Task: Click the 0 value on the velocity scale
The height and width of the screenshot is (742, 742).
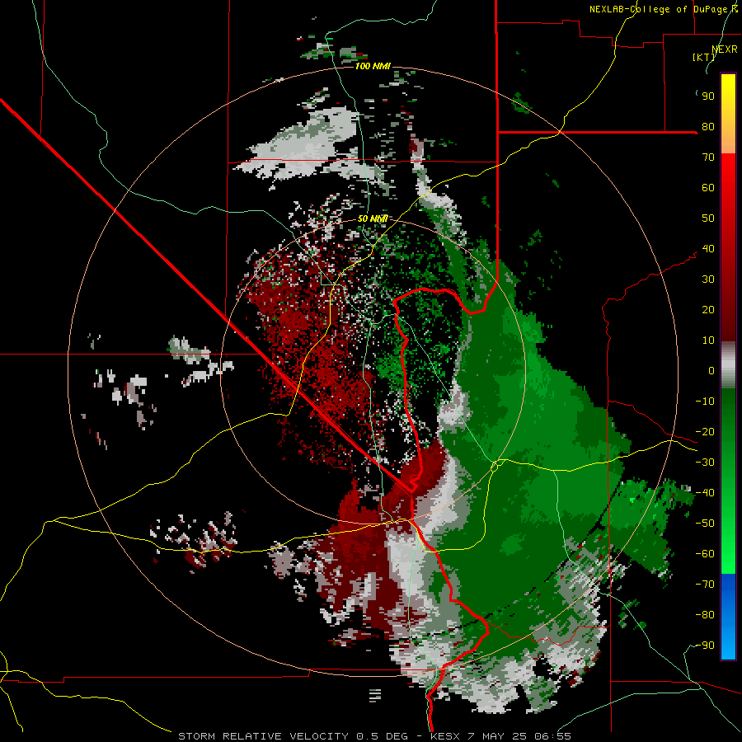Action: [x=711, y=370]
